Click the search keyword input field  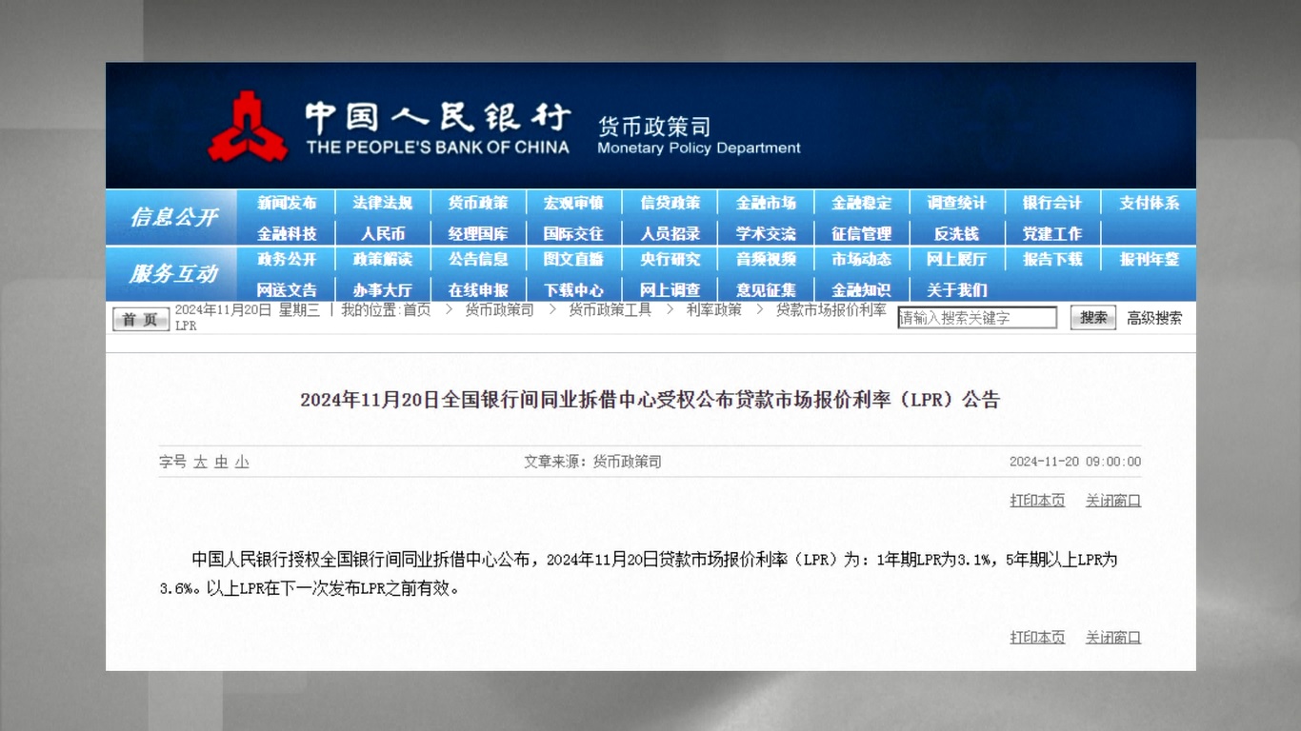tap(976, 318)
